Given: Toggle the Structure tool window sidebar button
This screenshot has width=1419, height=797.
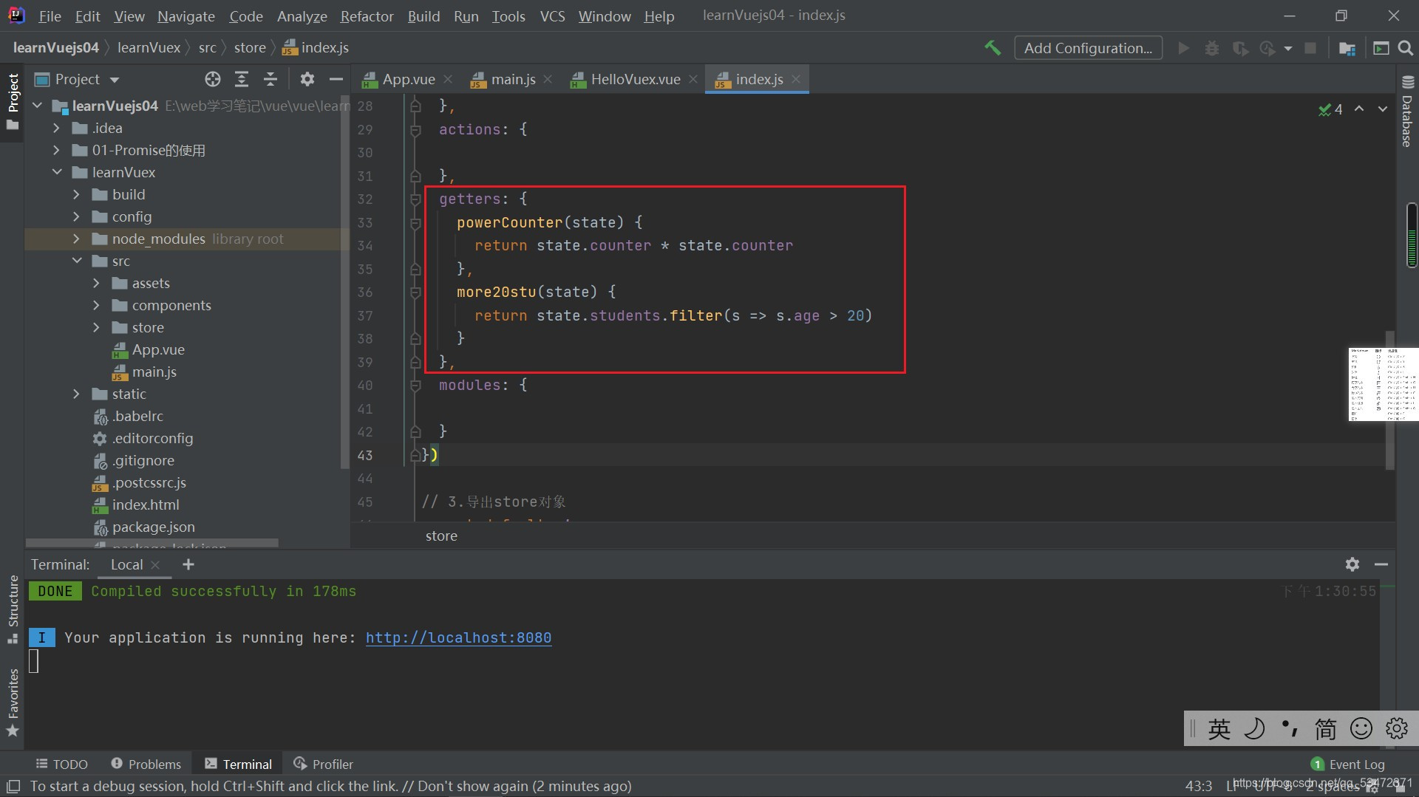Looking at the screenshot, I should (13, 609).
